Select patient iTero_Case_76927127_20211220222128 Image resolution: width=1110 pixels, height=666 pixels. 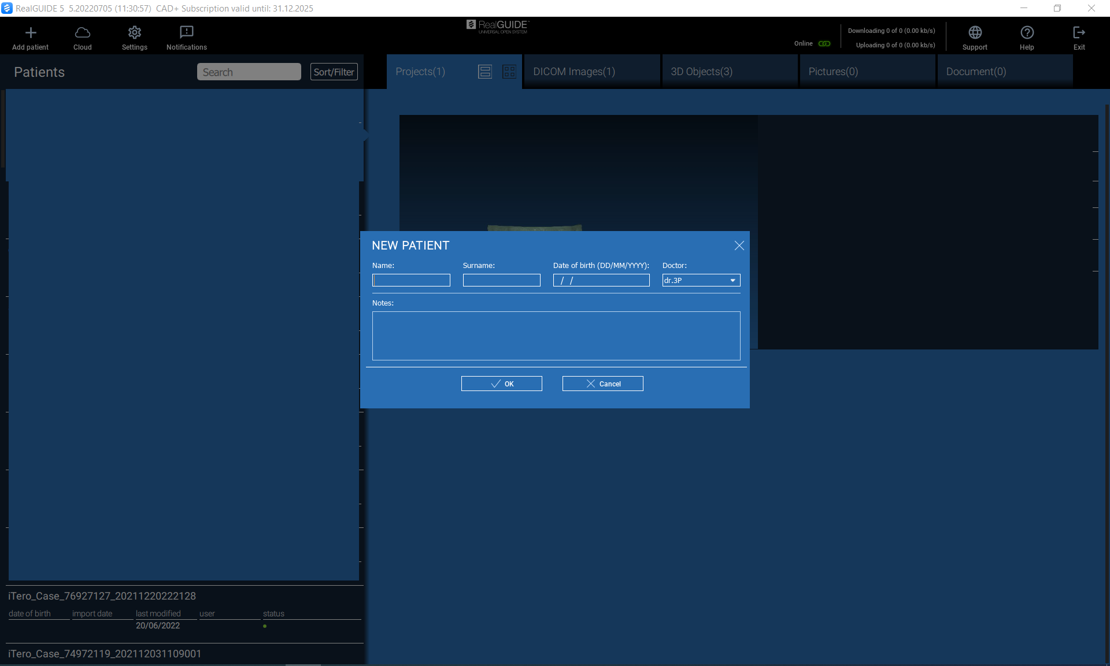pos(102,596)
